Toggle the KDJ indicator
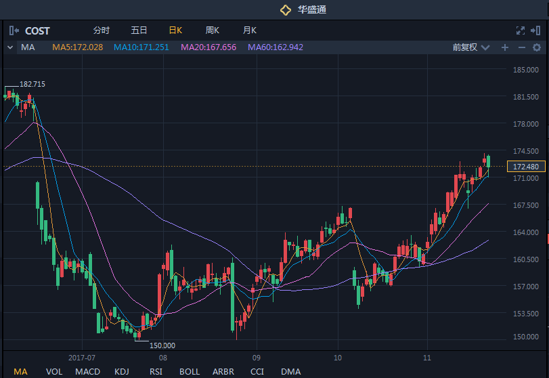The width and height of the screenshot is (549, 378). (x=122, y=371)
